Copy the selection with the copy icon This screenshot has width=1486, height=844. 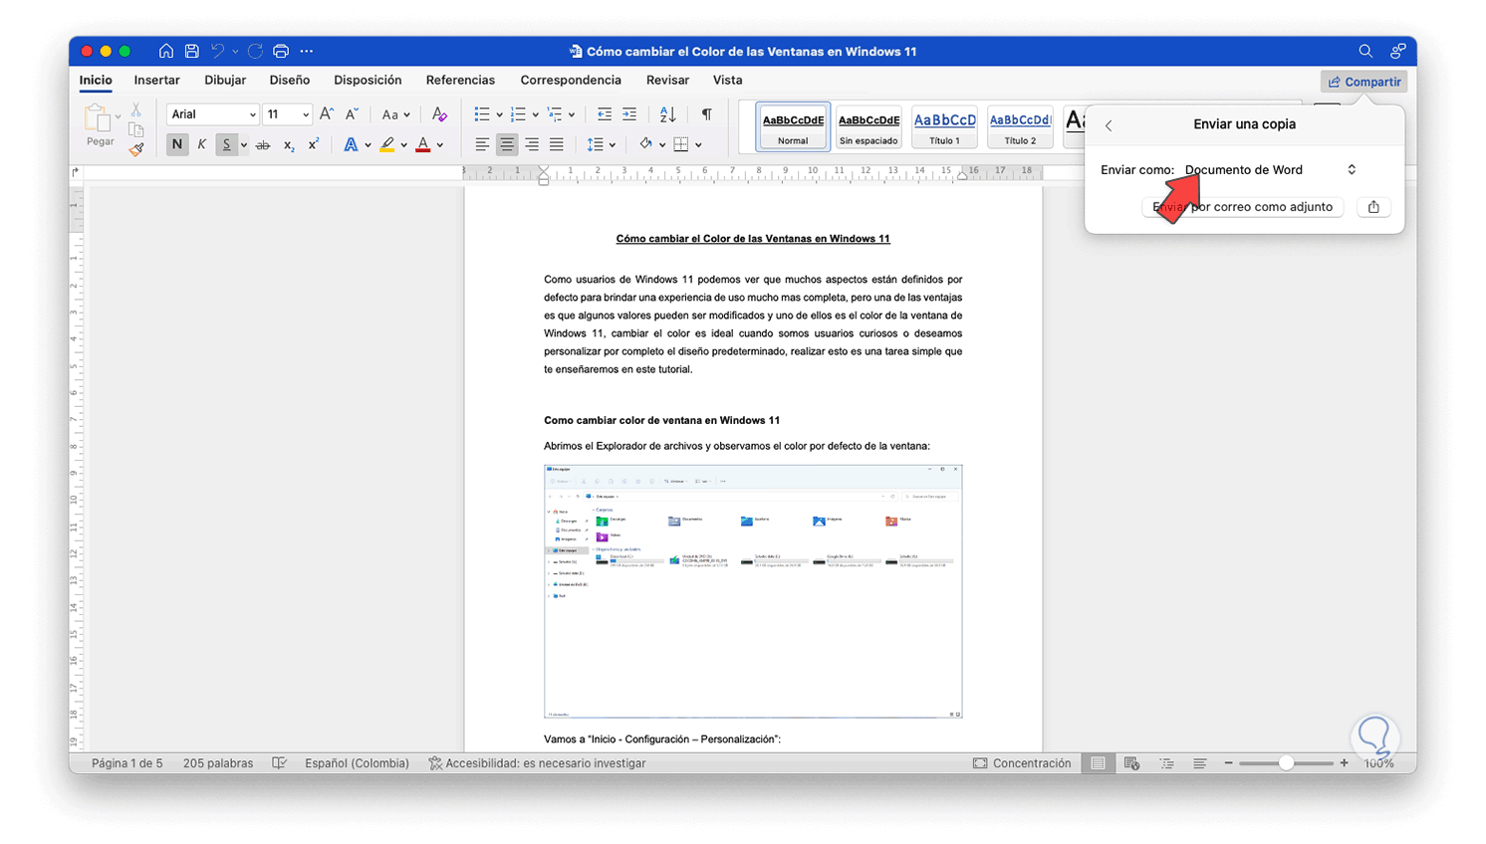click(136, 129)
